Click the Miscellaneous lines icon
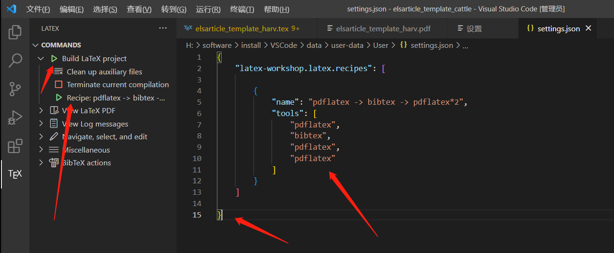This screenshot has height=253, width=614. [x=54, y=150]
